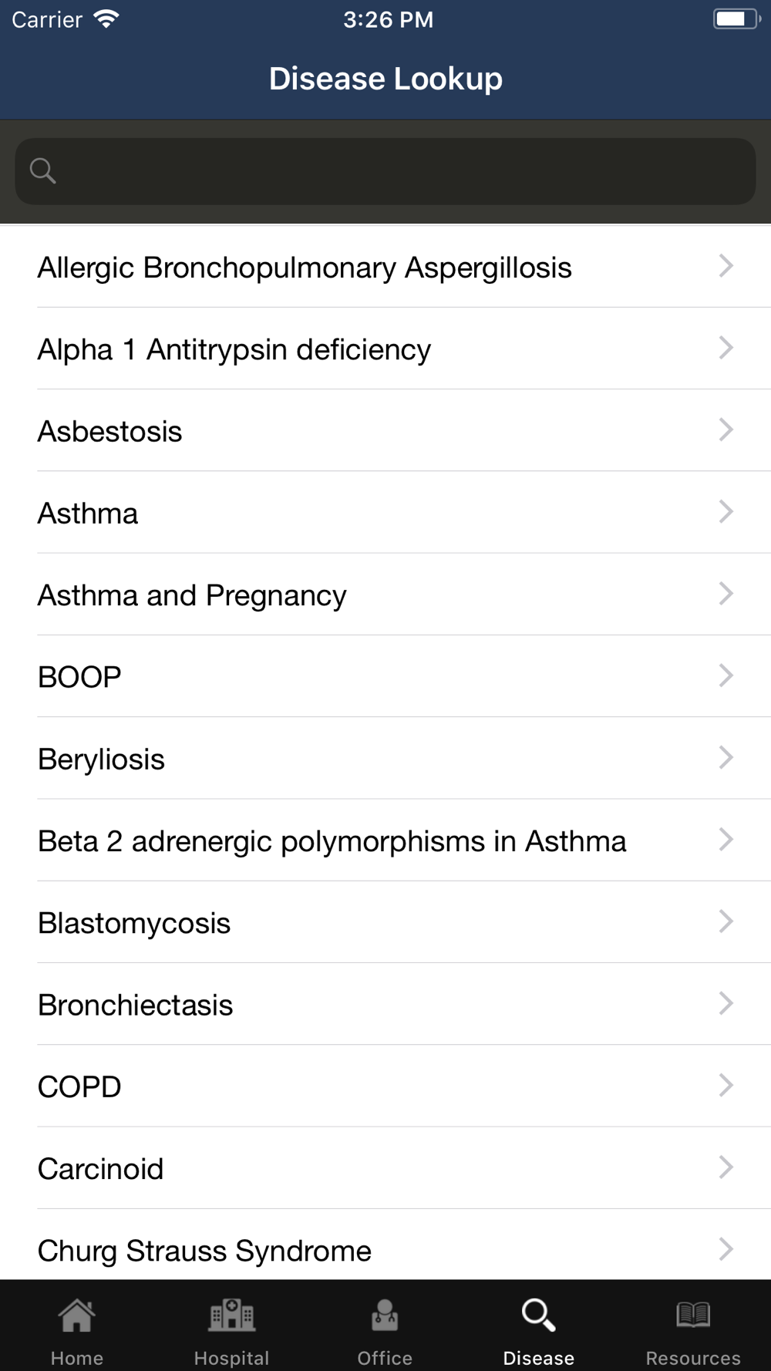Switch to the Resources tab label

pyautogui.click(x=693, y=1358)
